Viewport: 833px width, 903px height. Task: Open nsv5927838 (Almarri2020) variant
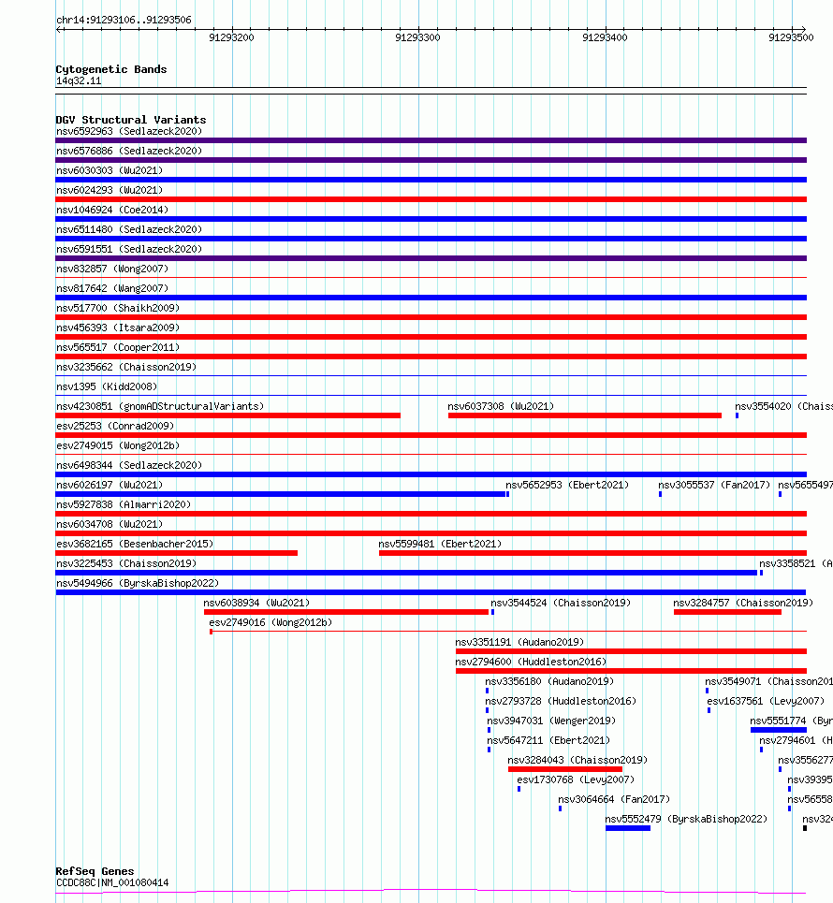tap(124, 504)
